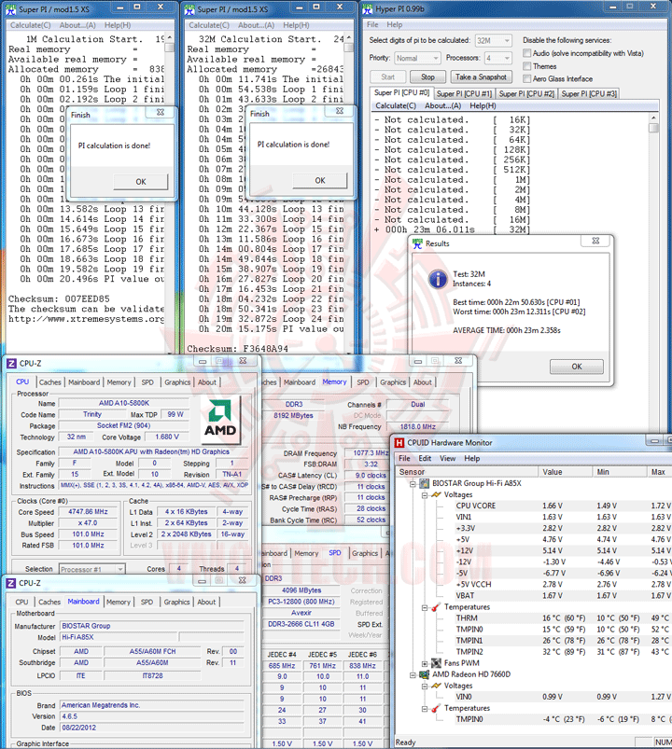This screenshot has height=749, width=672.
Task: Click the Voltages icon under Radeon HD 7660D
Action: [x=436, y=686]
